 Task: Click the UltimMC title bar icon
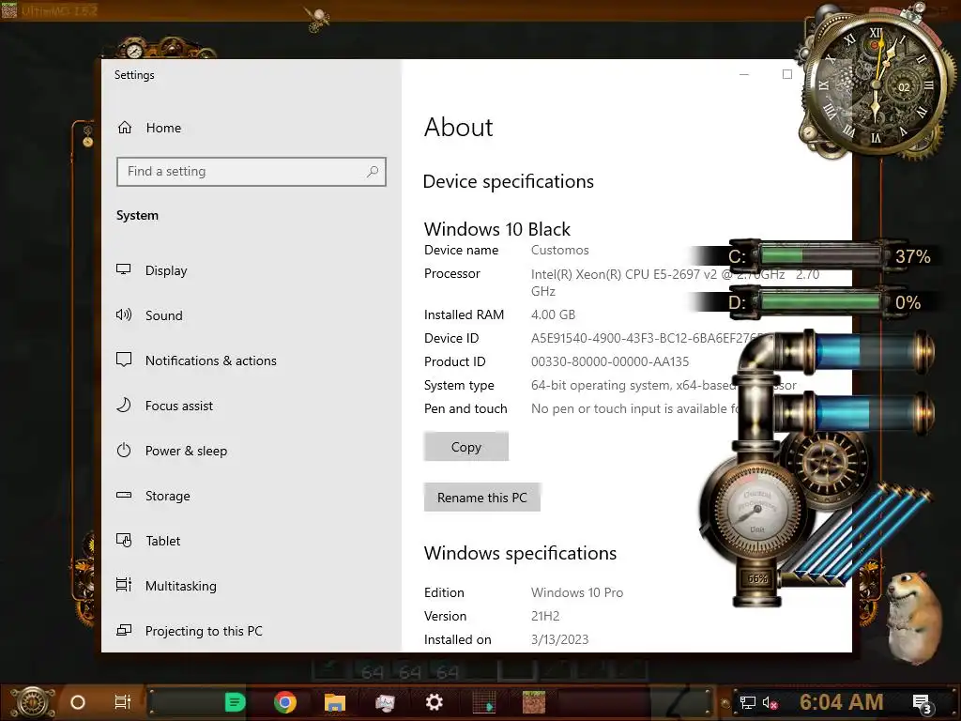9,9
